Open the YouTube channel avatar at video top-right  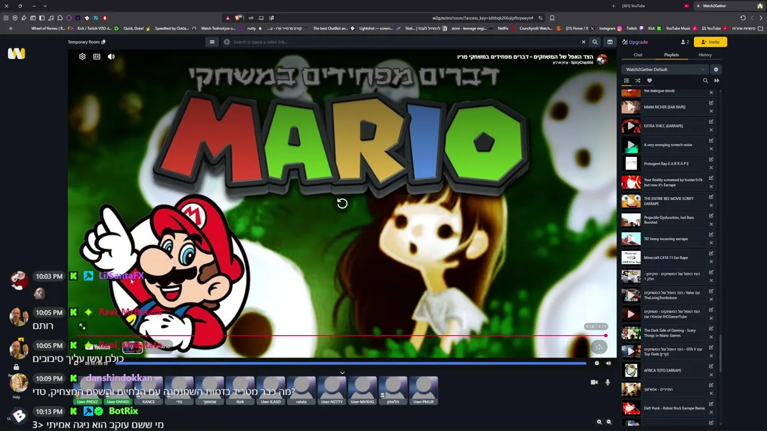point(602,59)
